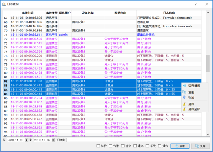This screenshot has height=152, width=213.
Task: Click the scrollbar down arrow
Action: 208,134
